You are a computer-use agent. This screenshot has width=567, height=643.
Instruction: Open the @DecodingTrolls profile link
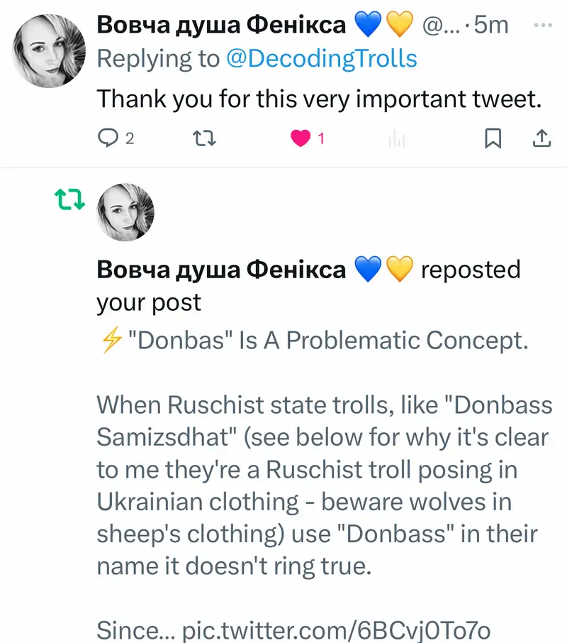321,59
